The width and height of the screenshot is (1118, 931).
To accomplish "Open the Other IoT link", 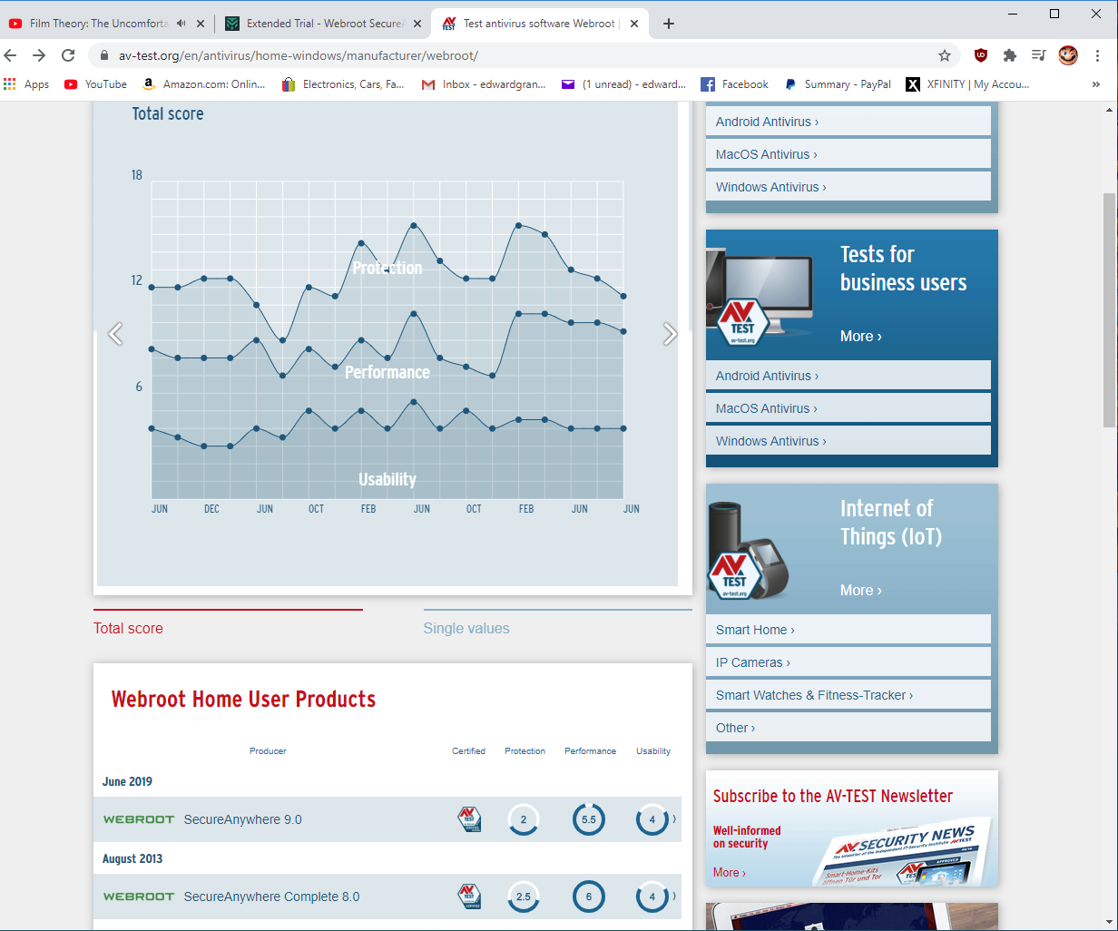I will click(x=848, y=728).
